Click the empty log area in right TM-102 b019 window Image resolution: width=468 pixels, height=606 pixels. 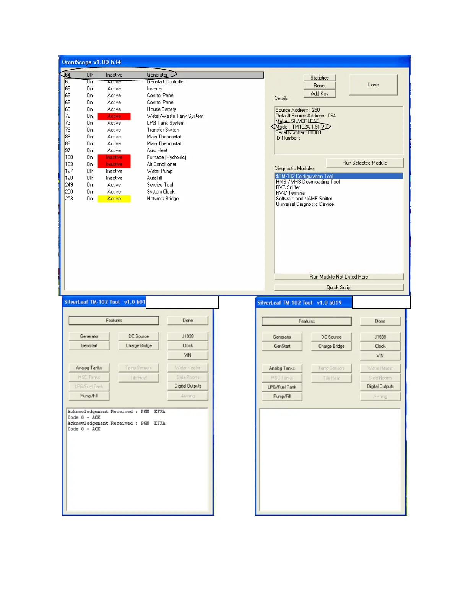tap(331, 460)
